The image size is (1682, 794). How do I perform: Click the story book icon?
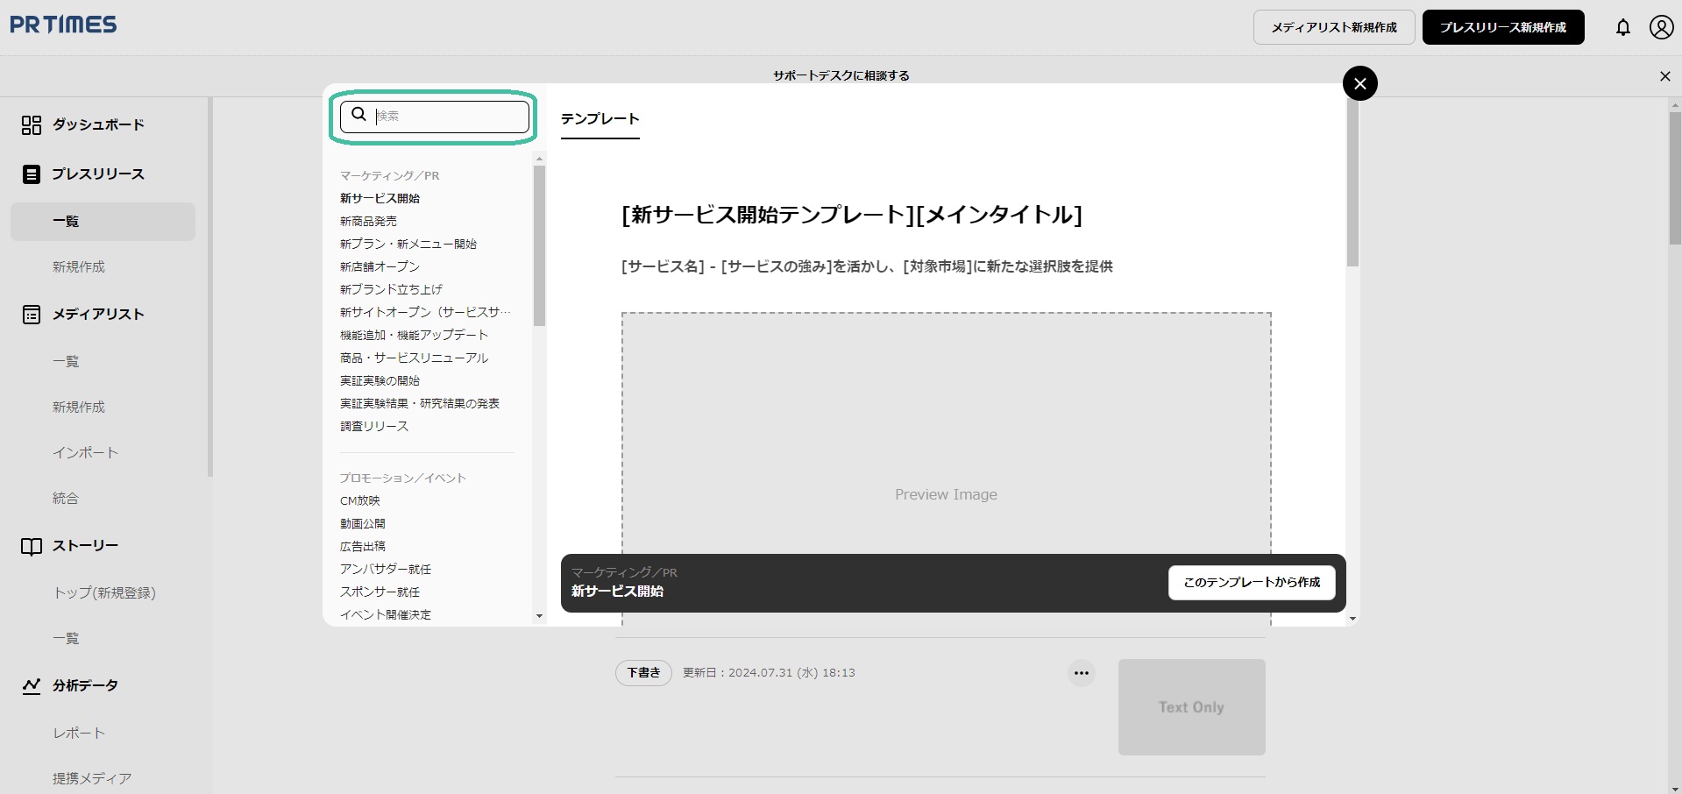pos(32,547)
